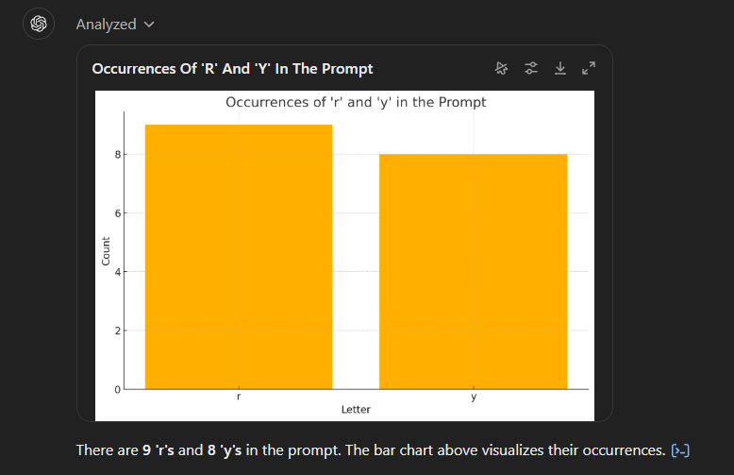Toggle the interactive chart mode icon
Screen dimensions: 734x475
pos(502,68)
